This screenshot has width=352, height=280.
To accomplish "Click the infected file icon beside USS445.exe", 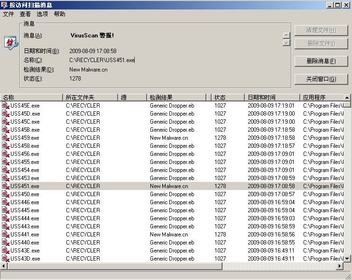I will pyautogui.click(x=5, y=210).
